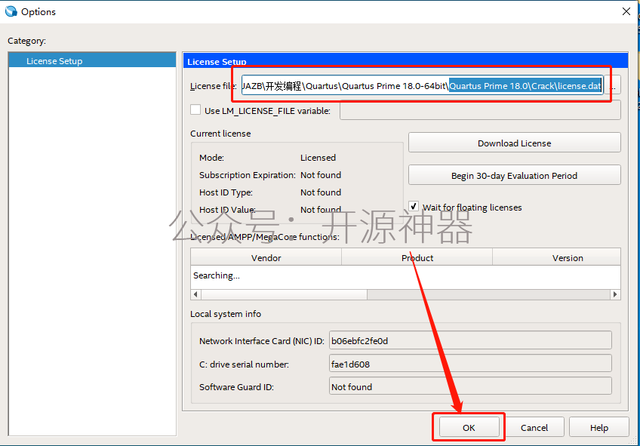Toggle Wait for floating licenses checkbox
The height and width of the screenshot is (446, 640).
pos(414,207)
